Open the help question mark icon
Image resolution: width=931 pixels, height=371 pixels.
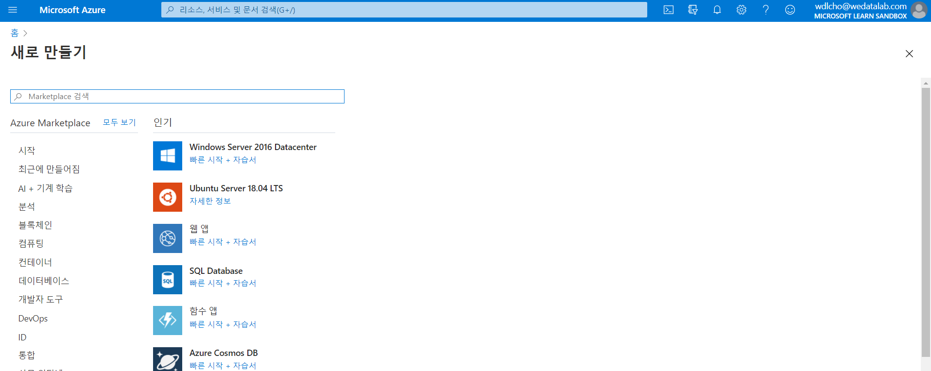(766, 10)
